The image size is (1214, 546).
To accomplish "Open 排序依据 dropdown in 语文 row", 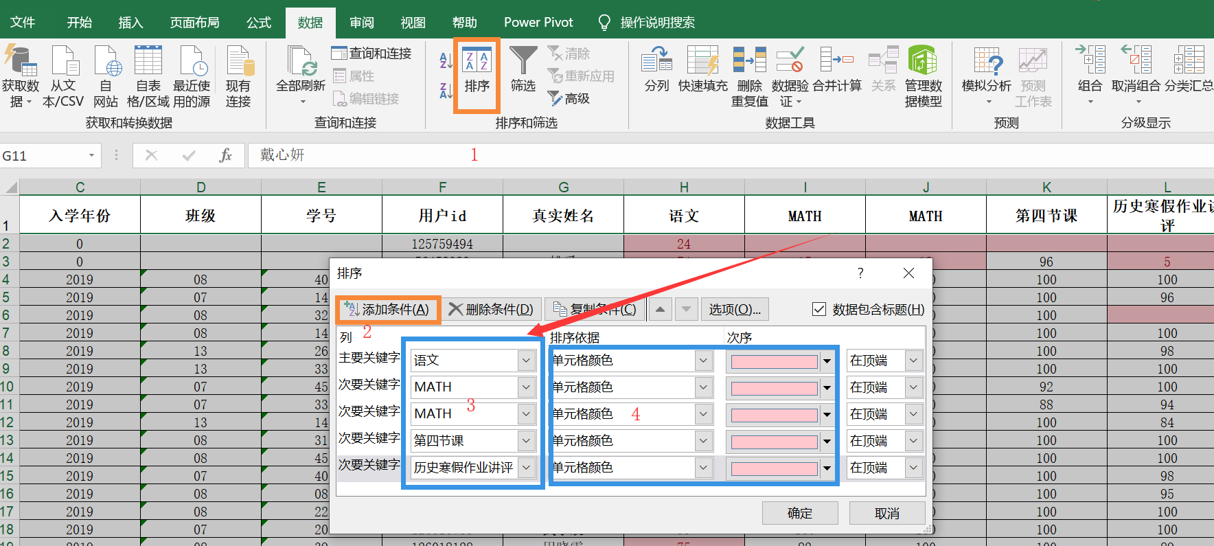I will (x=703, y=360).
